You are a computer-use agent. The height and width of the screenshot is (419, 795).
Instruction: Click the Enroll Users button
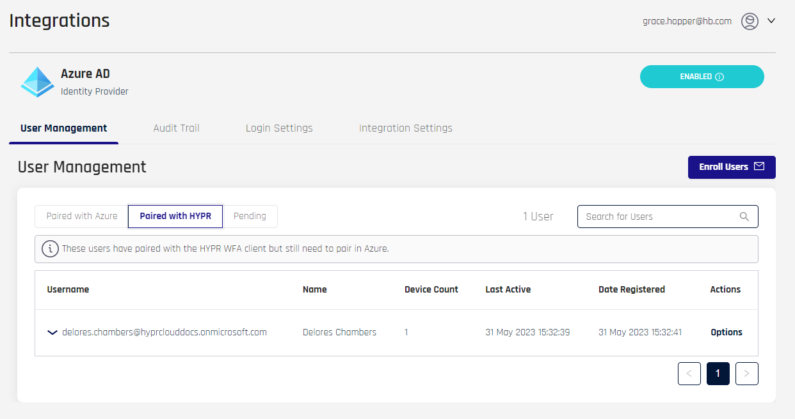732,167
